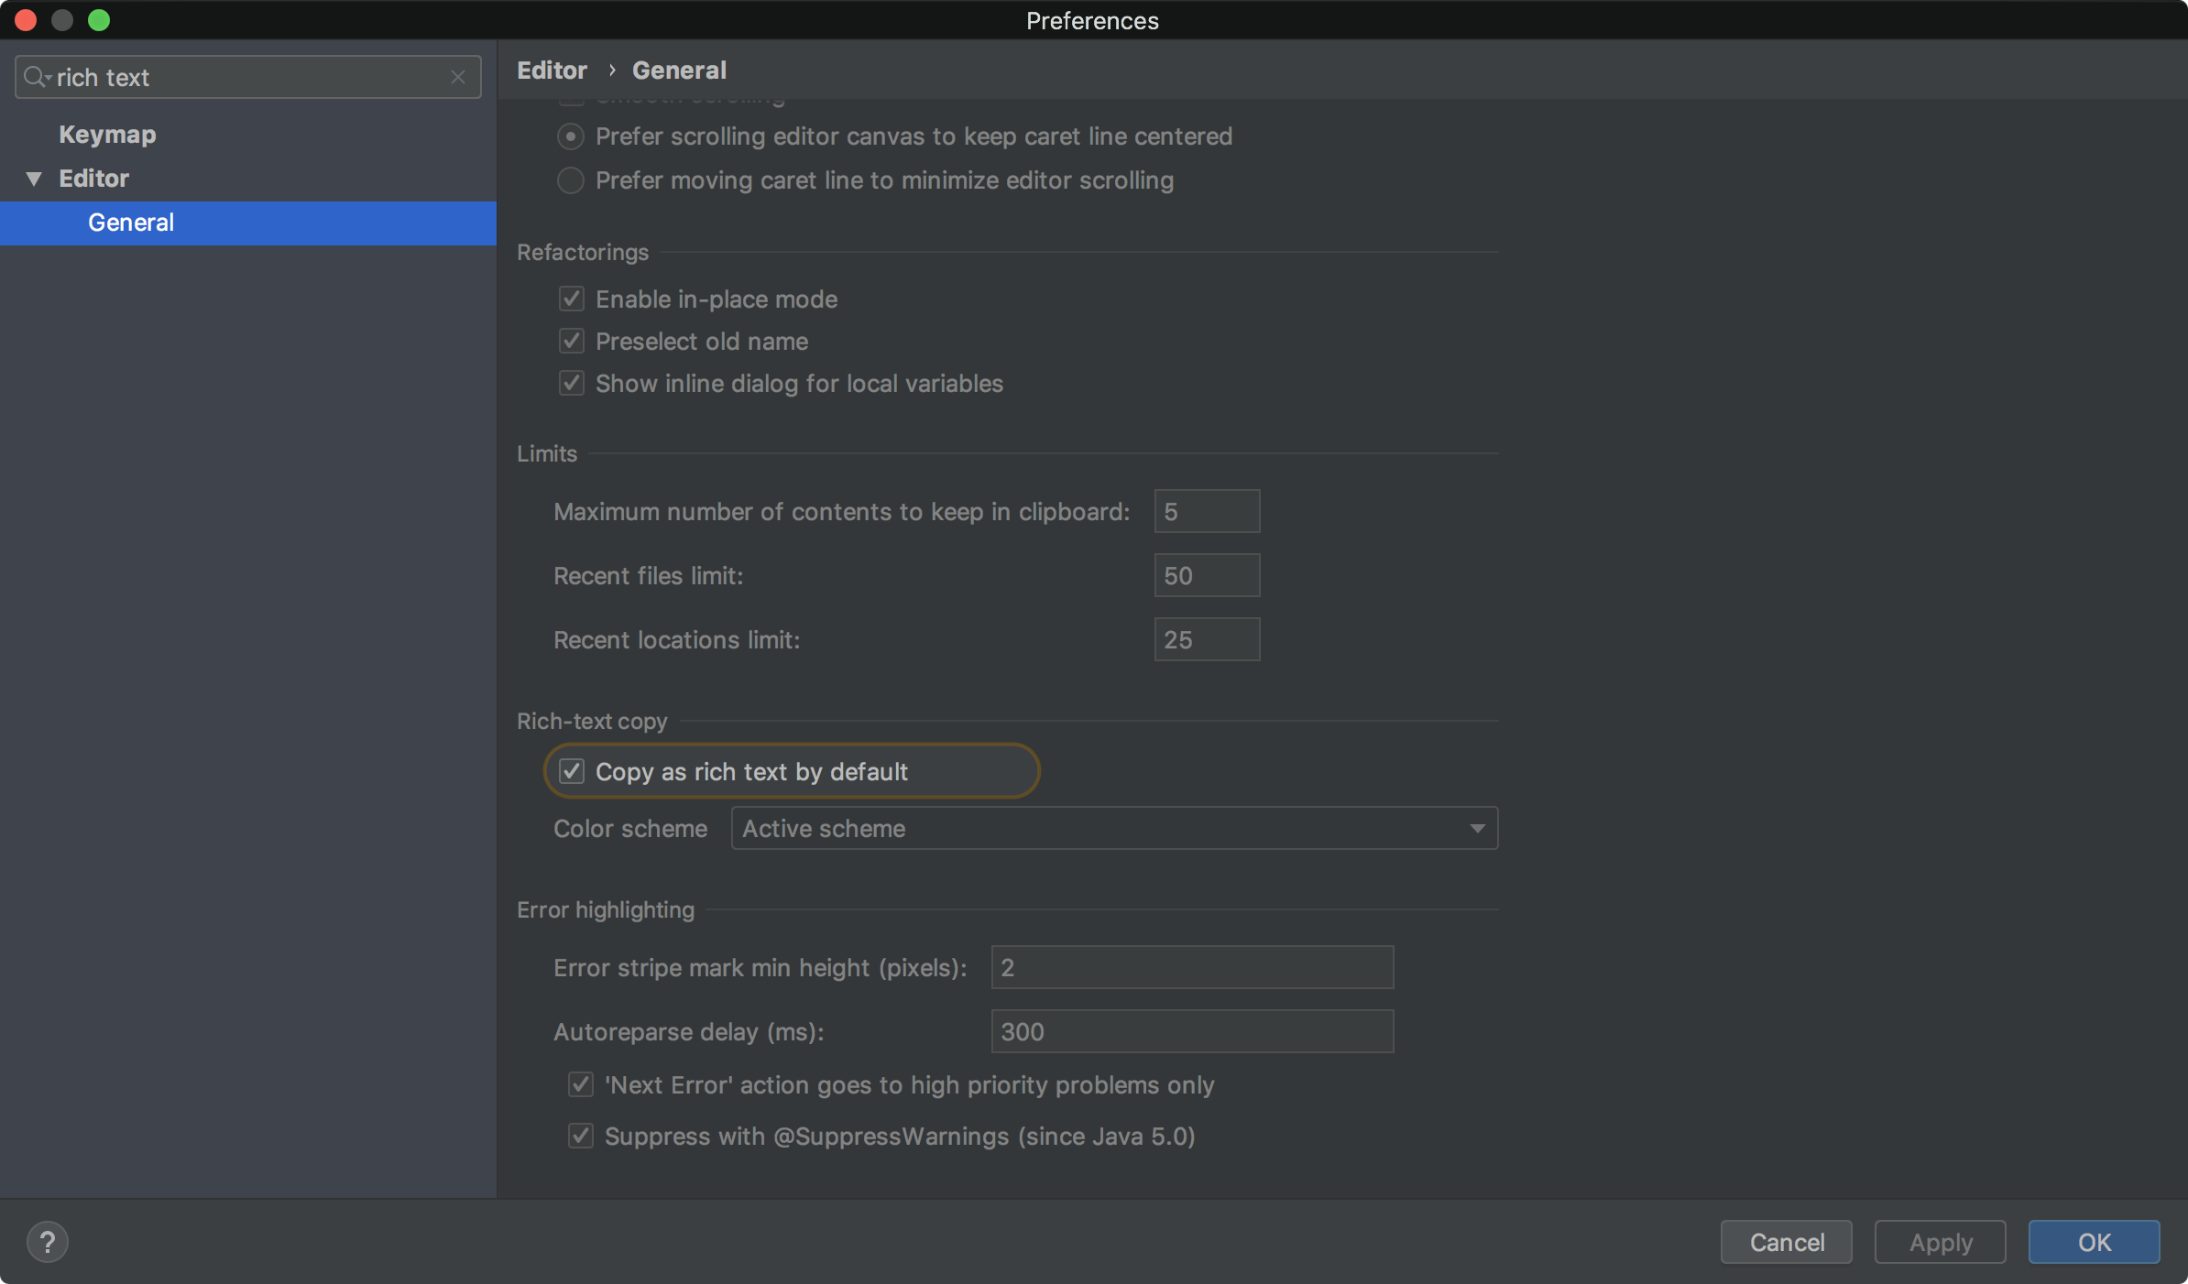
Task: Uncheck 'Enable in-place mode' checkbox
Action: (x=572, y=299)
